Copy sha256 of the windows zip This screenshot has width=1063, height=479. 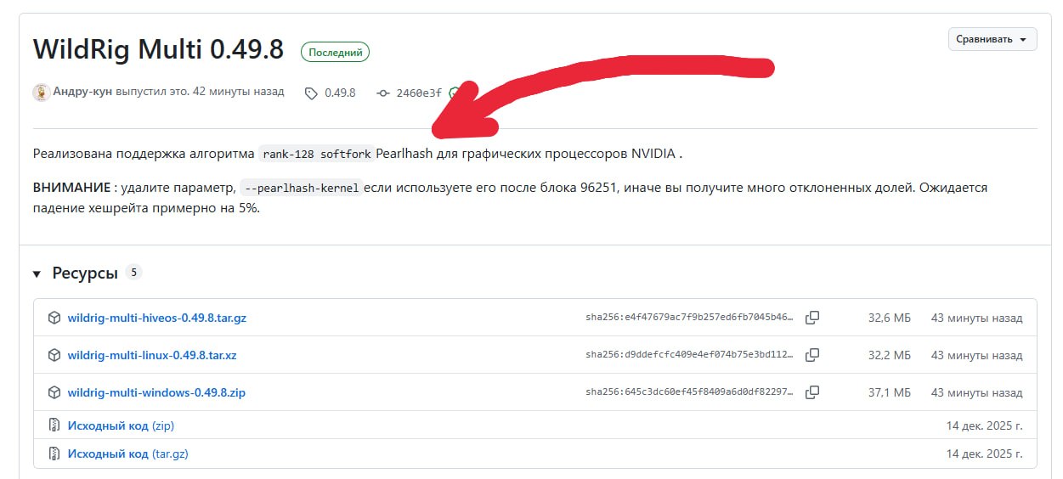812,392
